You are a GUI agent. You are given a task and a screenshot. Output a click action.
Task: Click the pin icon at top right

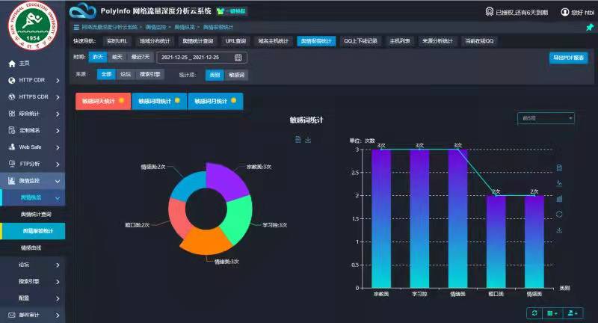590,27
